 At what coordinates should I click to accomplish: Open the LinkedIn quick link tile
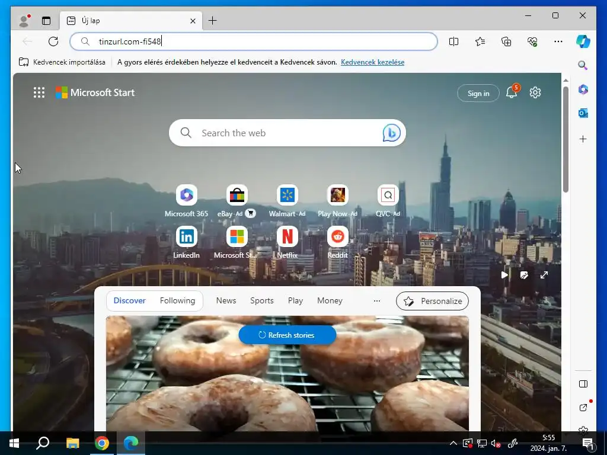[x=186, y=242]
